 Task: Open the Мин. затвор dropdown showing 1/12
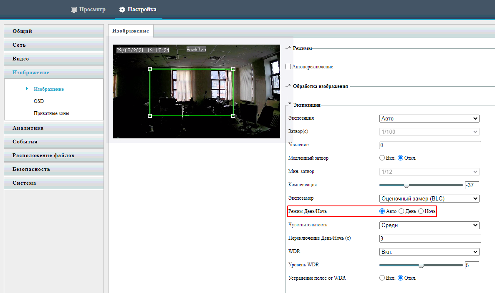(429, 172)
